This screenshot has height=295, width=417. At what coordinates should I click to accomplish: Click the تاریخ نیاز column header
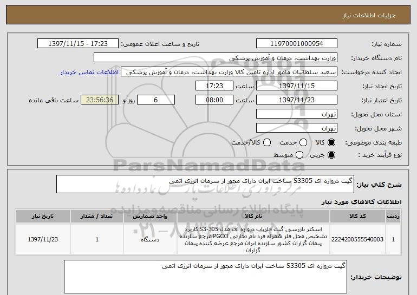43,216
